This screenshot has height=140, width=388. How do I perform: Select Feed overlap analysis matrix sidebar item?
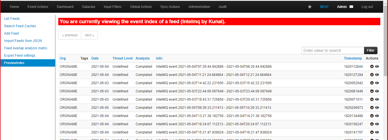(x=26, y=48)
